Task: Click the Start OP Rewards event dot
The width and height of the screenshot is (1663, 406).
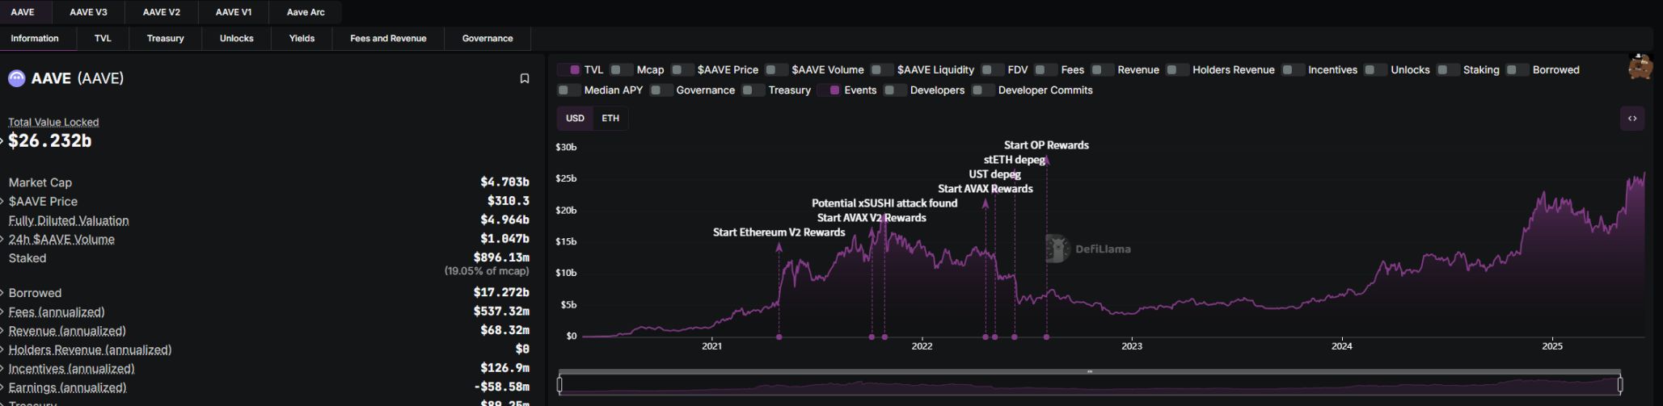Action: (1046, 337)
